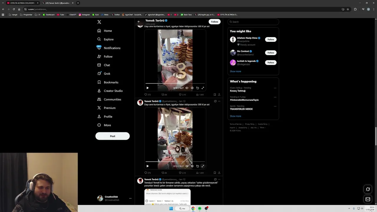This screenshot has height=212, width=377.
Task: Click the Search field on X
Action: pyautogui.click(x=253, y=22)
